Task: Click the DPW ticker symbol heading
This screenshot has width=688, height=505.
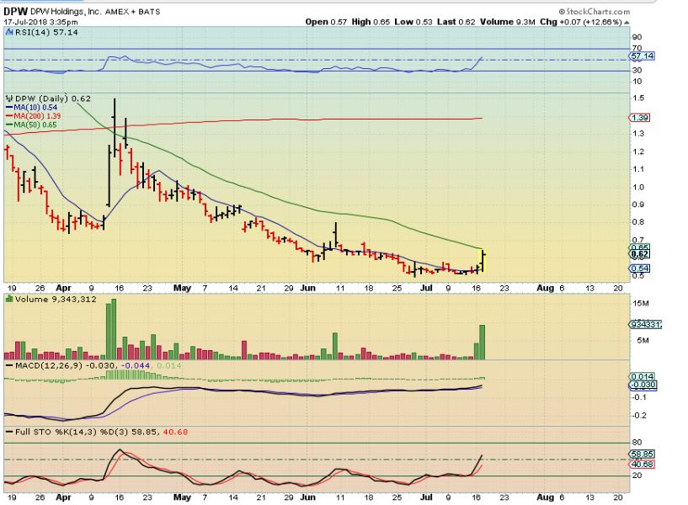Action: [x=16, y=12]
